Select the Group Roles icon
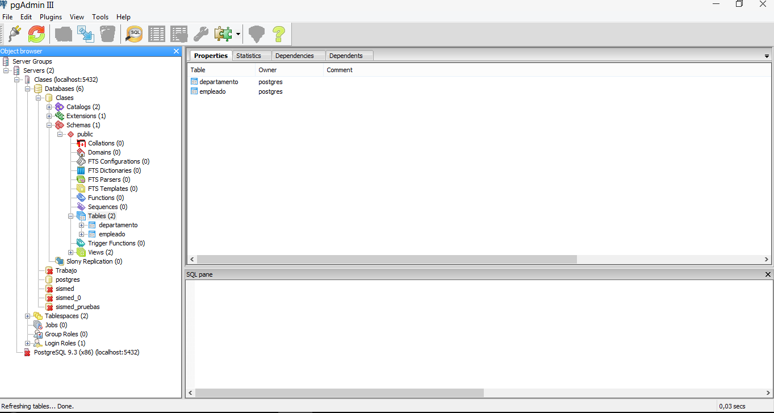This screenshot has width=774, height=413. 38,334
